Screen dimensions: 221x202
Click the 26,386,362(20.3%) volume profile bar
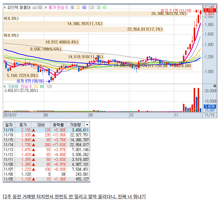tap(95, 13)
